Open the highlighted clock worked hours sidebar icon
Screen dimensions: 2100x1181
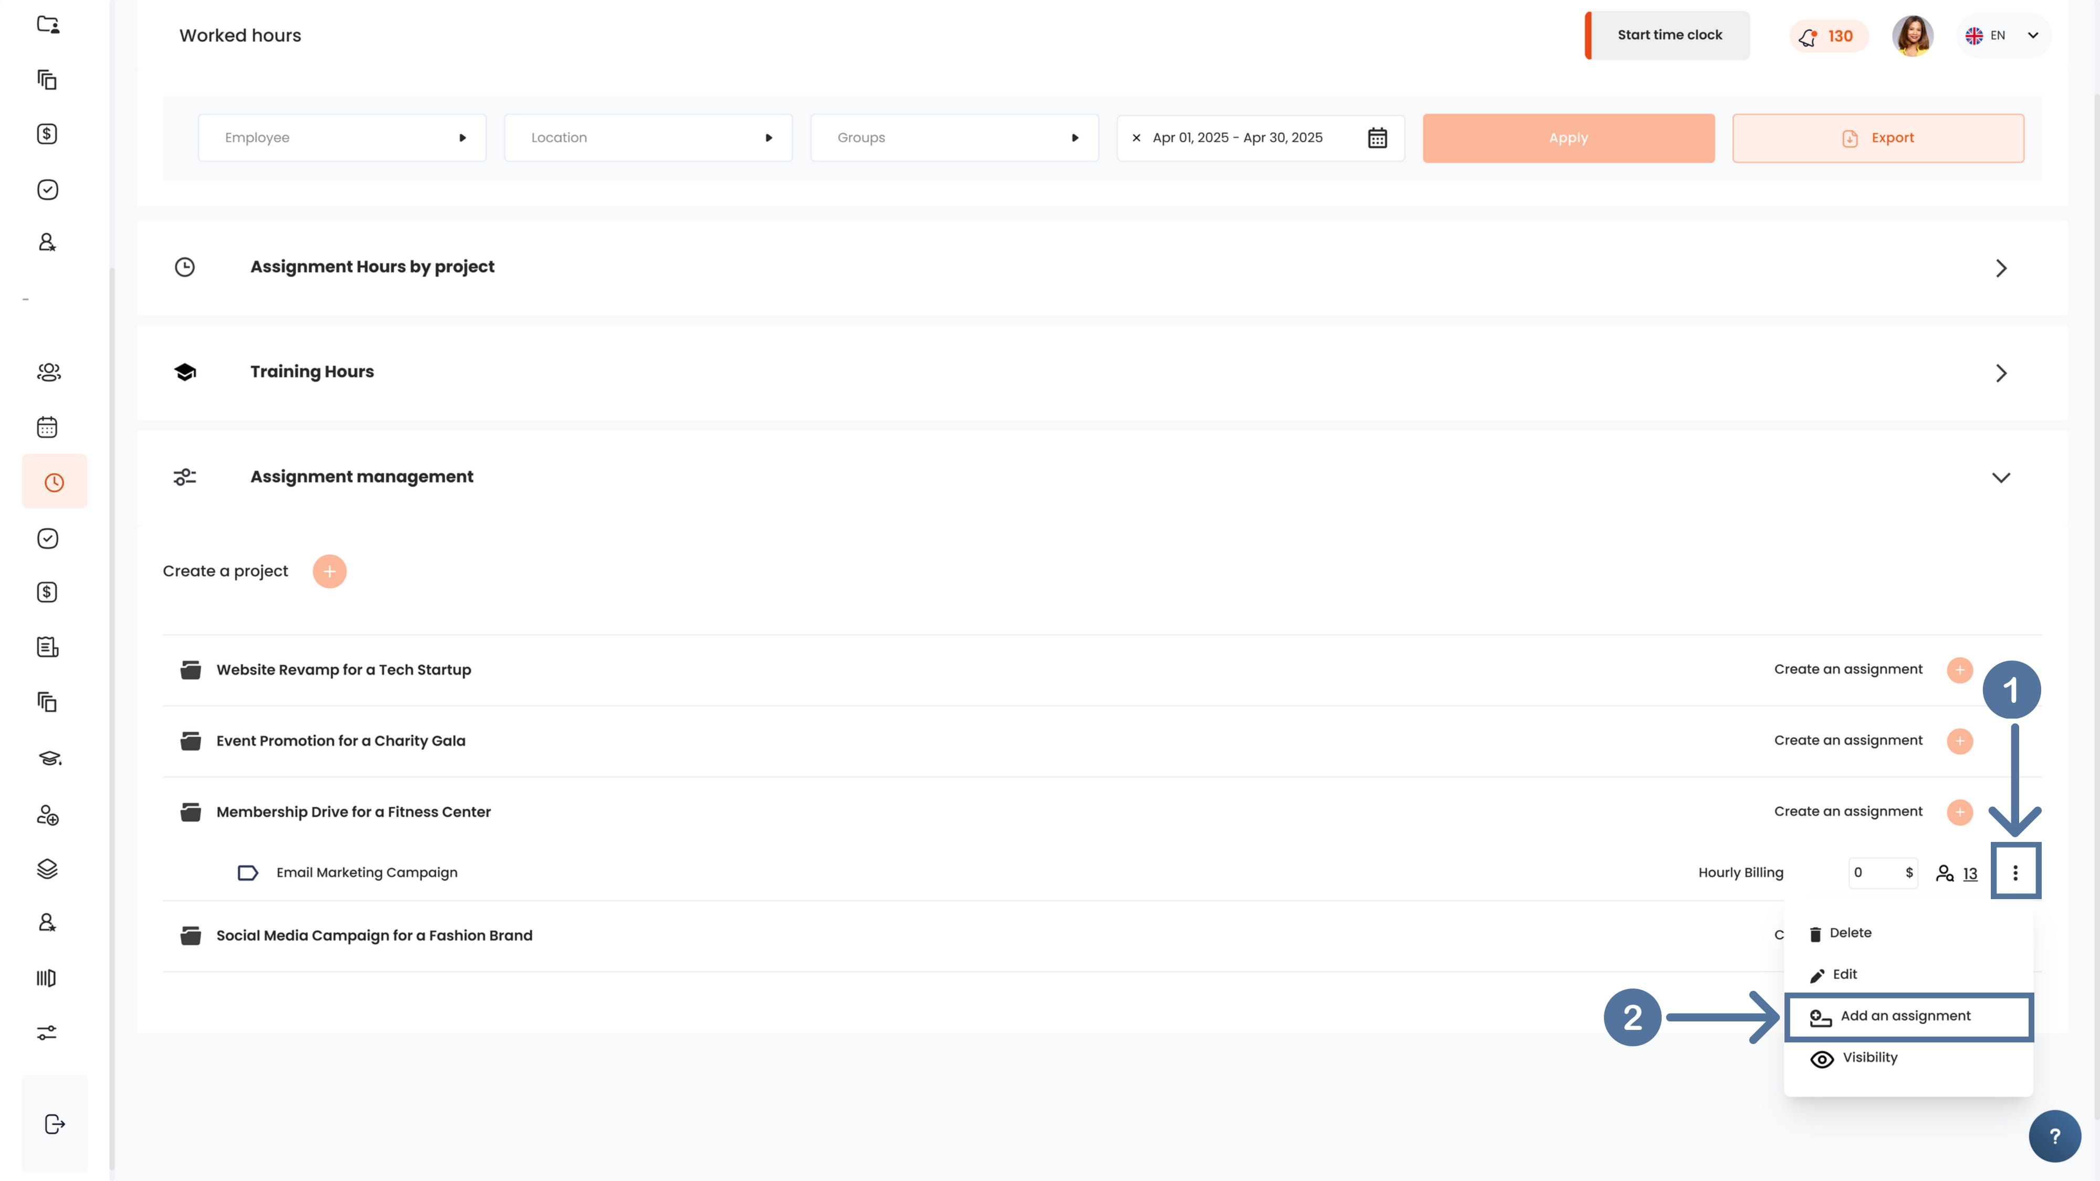[54, 482]
